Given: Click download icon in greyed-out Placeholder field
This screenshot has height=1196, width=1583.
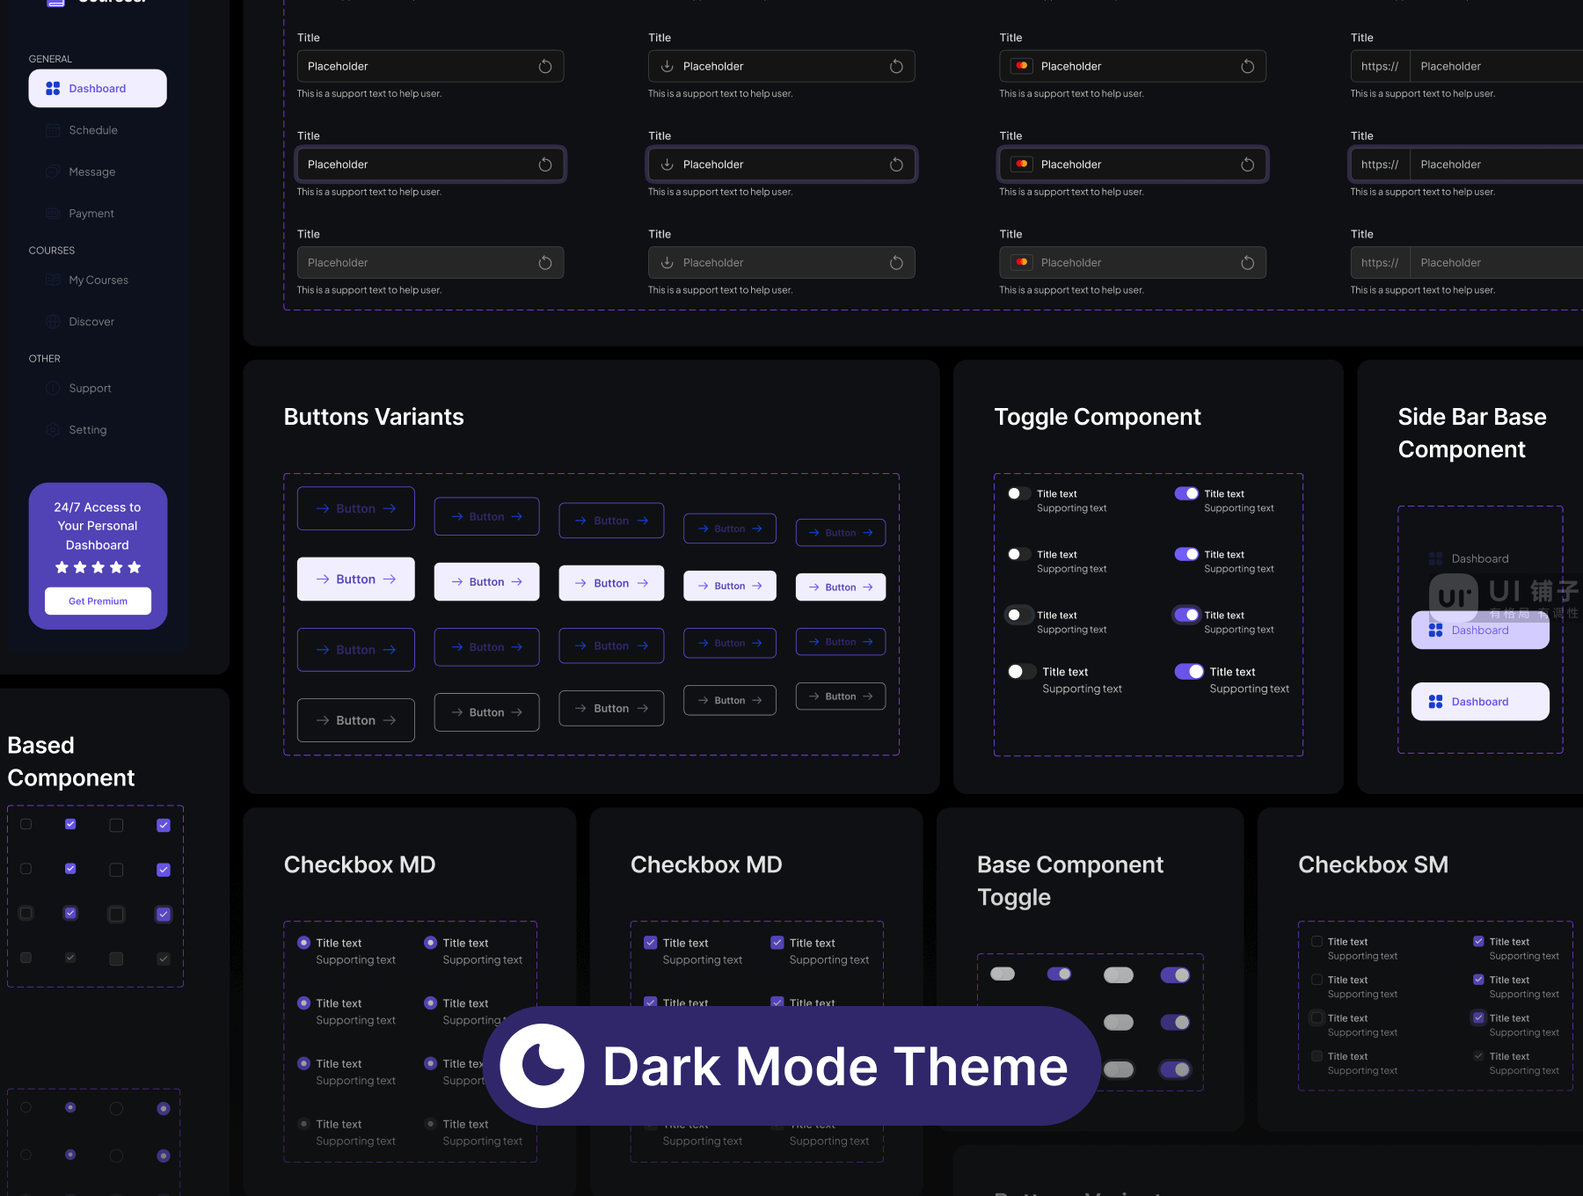Looking at the screenshot, I should (x=667, y=263).
